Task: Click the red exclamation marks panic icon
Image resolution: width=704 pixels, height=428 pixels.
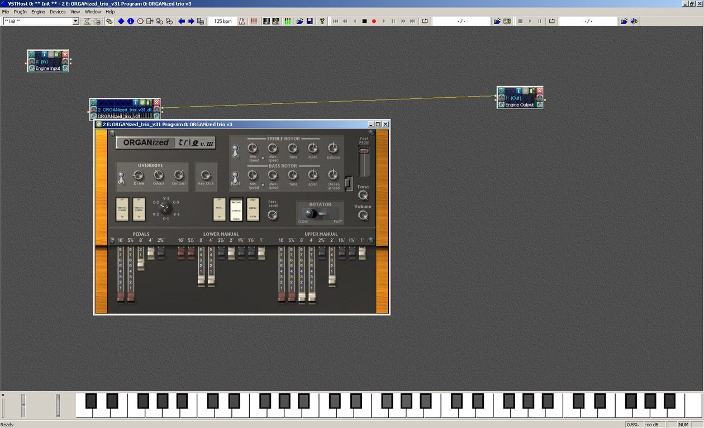Action: click(x=254, y=21)
